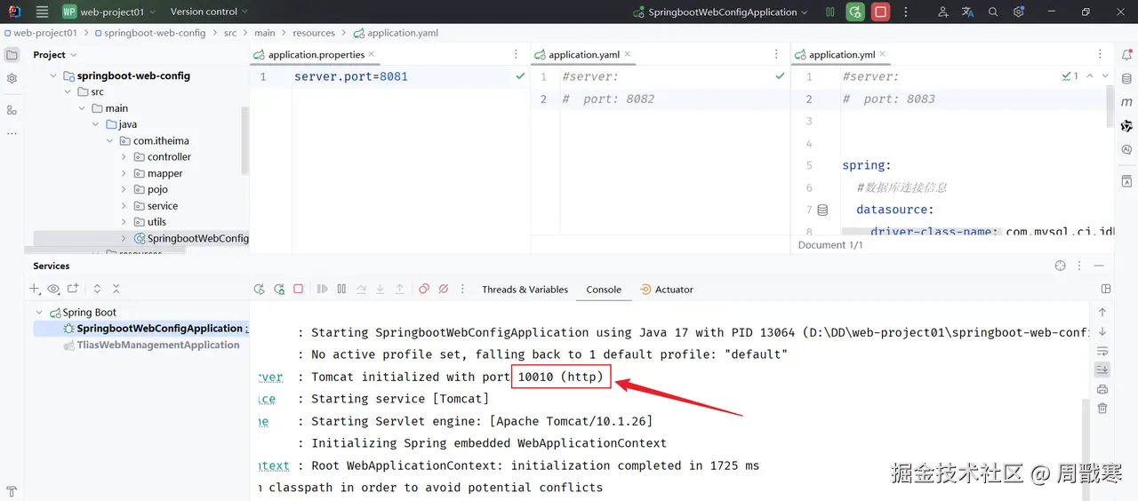Switch to Threads & Variables tab
The width and height of the screenshot is (1138, 501).
click(525, 290)
